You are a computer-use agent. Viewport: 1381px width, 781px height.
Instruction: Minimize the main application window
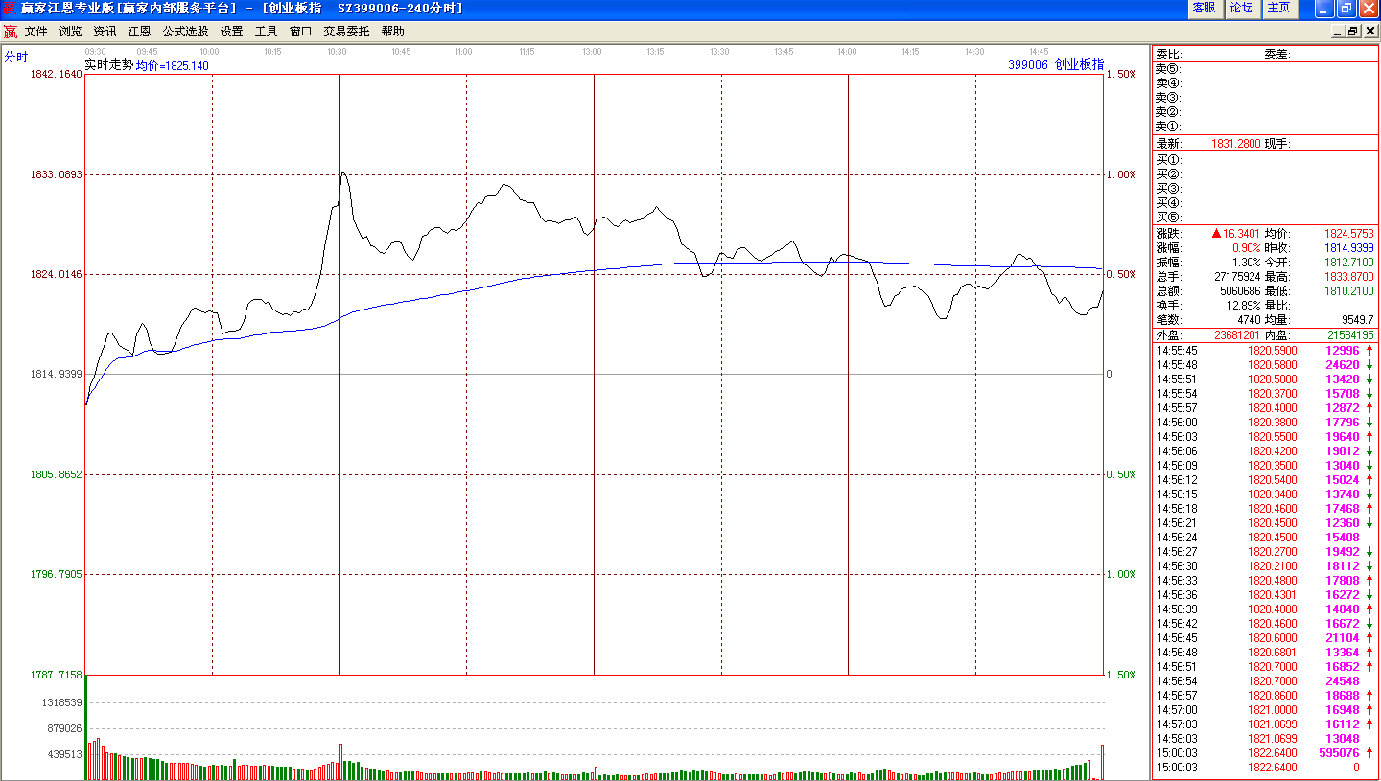click(1324, 9)
